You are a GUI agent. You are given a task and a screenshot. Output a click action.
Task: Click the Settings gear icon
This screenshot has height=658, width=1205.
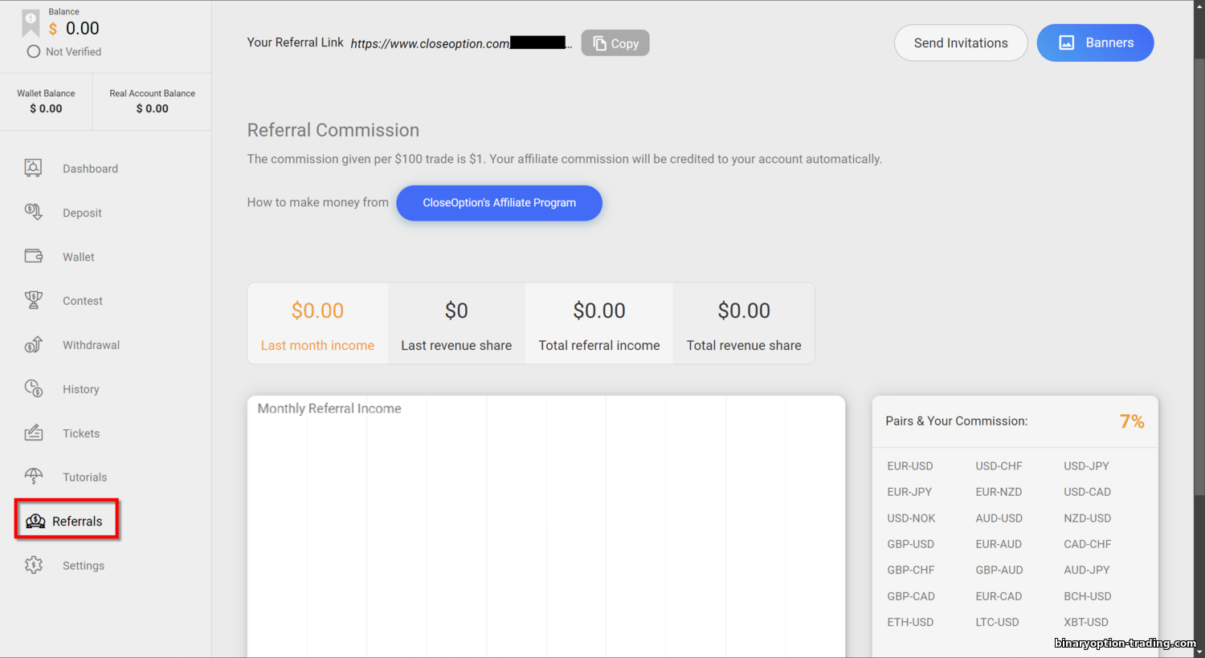(33, 565)
